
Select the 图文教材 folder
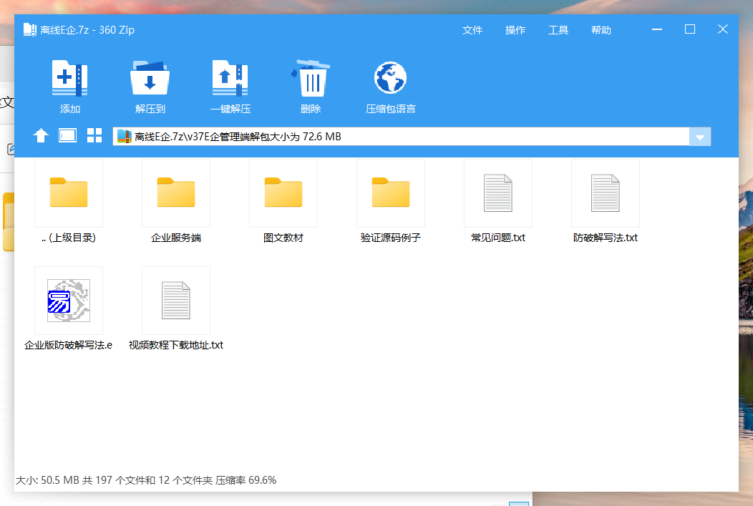pyautogui.click(x=283, y=193)
